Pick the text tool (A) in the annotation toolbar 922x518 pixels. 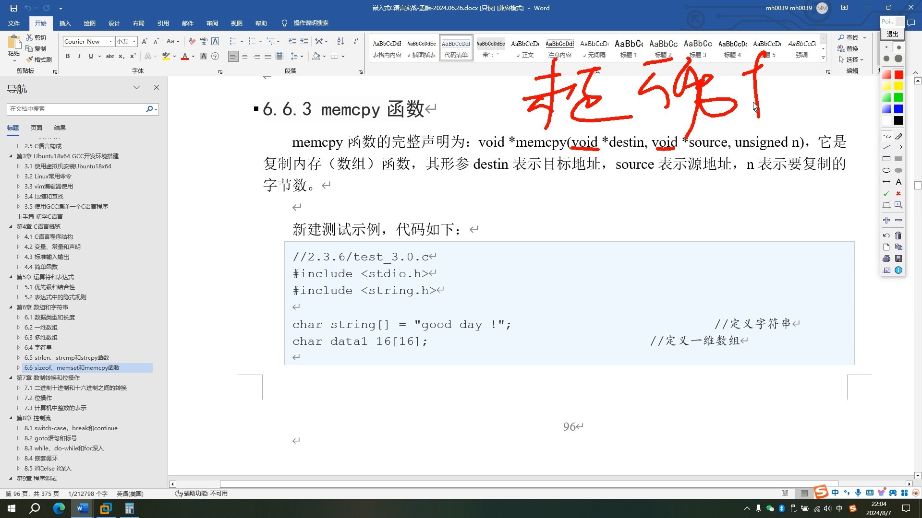coord(898,182)
